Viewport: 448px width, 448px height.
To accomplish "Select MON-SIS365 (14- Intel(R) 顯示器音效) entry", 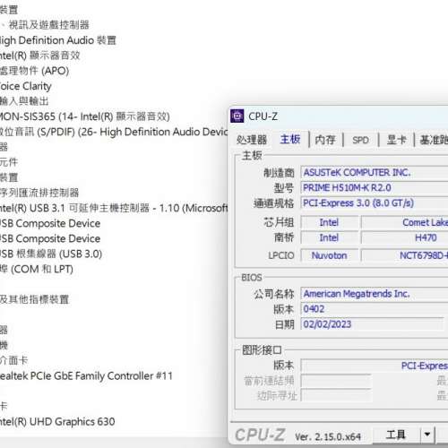I will point(85,116).
